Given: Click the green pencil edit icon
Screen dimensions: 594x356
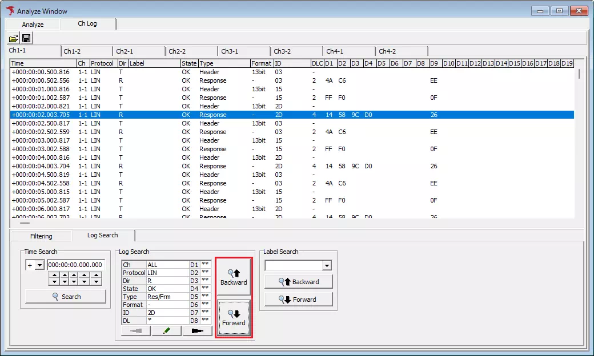Looking at the screenshot, I should click(x=166, y=330).
